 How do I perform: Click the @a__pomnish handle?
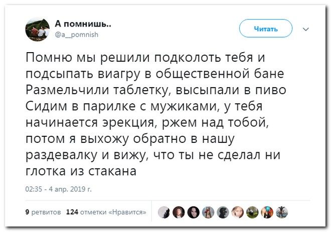coord(77,34)
